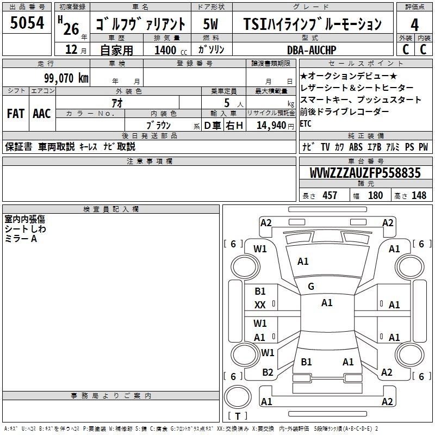Click the A1 marker on the hood
The image size is (435, 435).
click(303, 262)
